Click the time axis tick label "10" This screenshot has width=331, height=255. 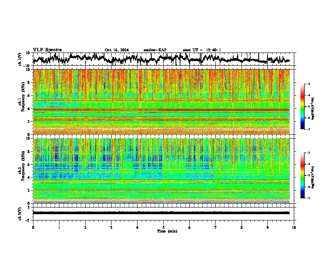pos(294,227)
